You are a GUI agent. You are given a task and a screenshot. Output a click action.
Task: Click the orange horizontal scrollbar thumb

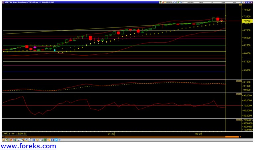pyautogui.click(x=230, y=137)
